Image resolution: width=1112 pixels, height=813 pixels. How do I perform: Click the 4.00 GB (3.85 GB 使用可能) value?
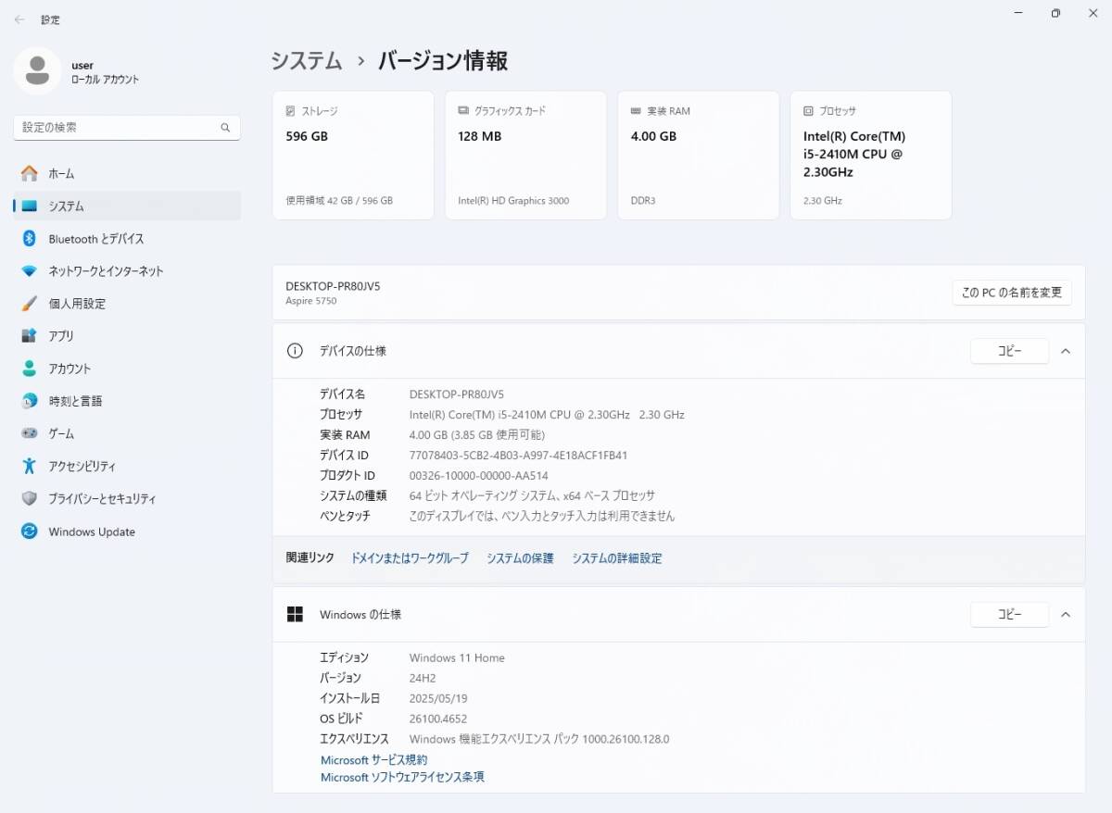pos(477,435)
